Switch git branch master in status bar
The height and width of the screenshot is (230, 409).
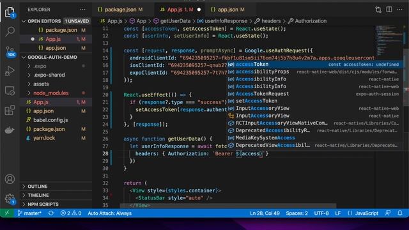point(29,213)
